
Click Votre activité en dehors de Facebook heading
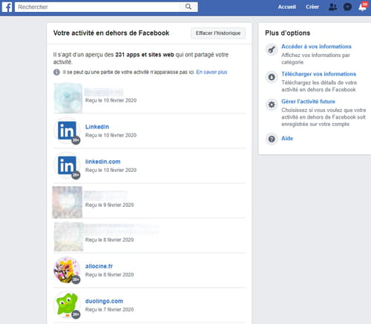point(111,33)
